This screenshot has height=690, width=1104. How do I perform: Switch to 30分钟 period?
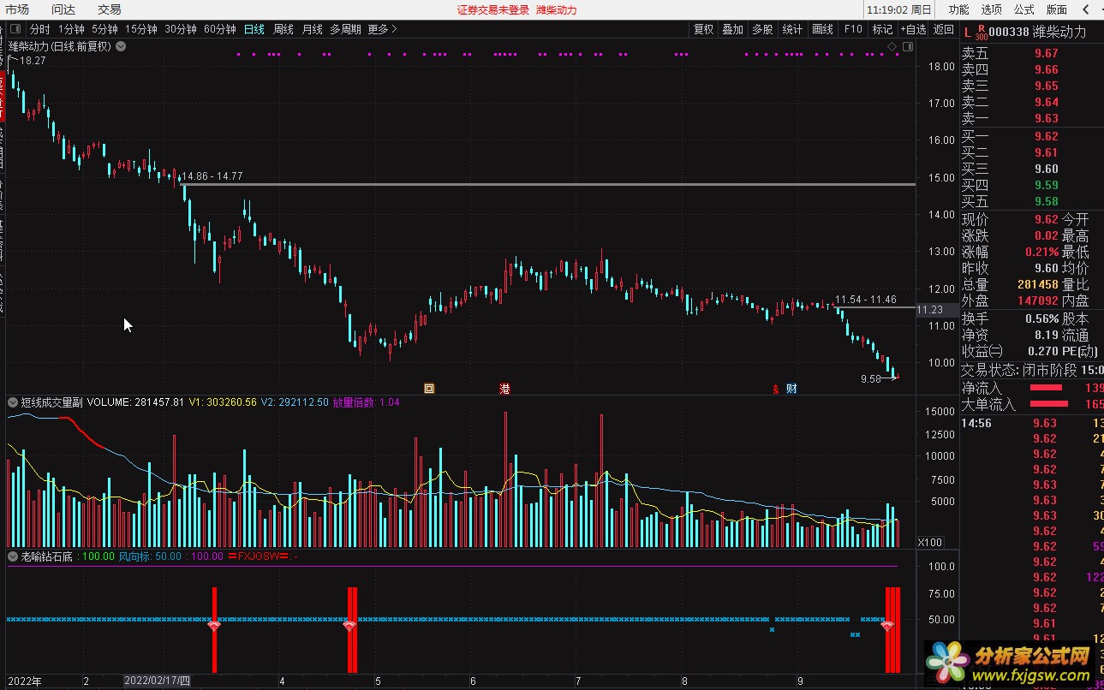181,29
